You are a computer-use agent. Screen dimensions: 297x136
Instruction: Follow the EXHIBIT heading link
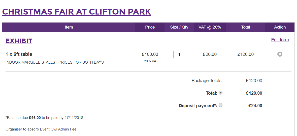pos(19,41)
